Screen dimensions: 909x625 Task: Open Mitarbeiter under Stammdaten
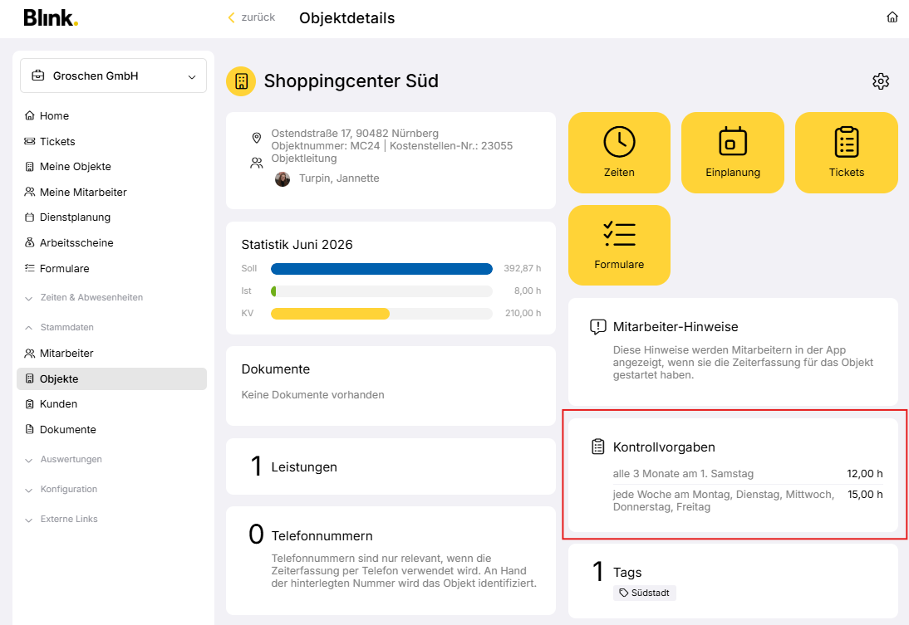66,354
